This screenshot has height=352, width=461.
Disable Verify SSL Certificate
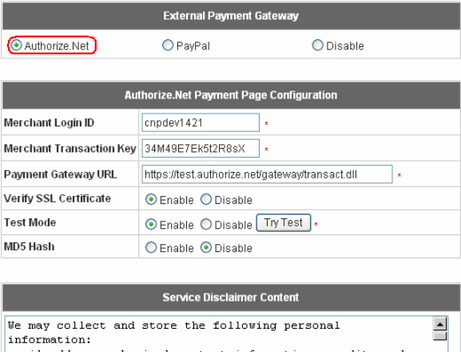(x=206, y=199)
